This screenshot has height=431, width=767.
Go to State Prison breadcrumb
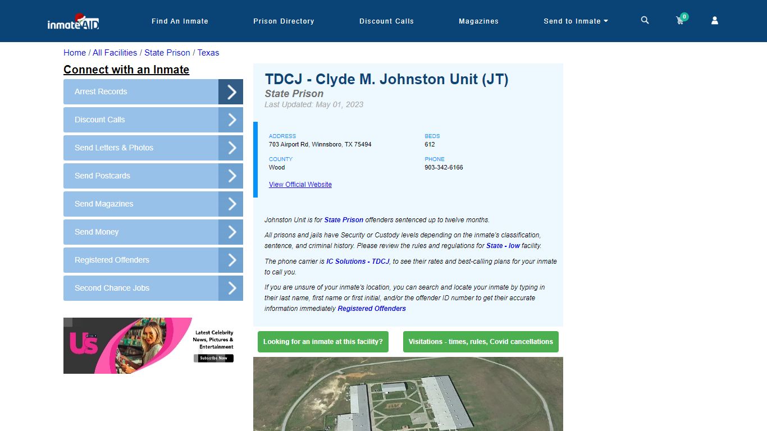[167, 53]
